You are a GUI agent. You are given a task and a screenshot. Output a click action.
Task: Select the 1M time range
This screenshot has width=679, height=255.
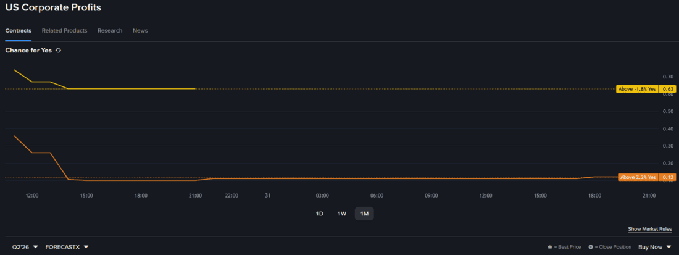(x=364, y=214)
